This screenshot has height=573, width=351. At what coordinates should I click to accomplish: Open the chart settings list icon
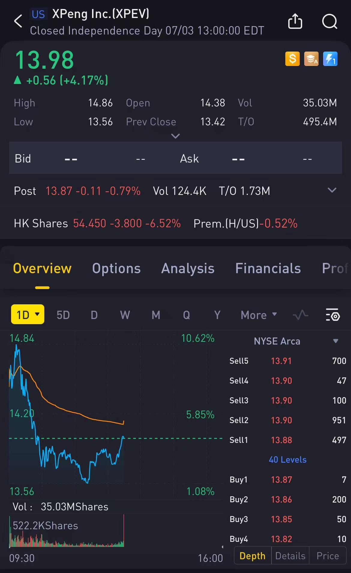(332, 315)
